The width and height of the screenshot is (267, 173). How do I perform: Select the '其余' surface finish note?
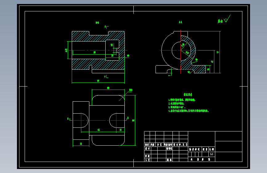point(220,21)
